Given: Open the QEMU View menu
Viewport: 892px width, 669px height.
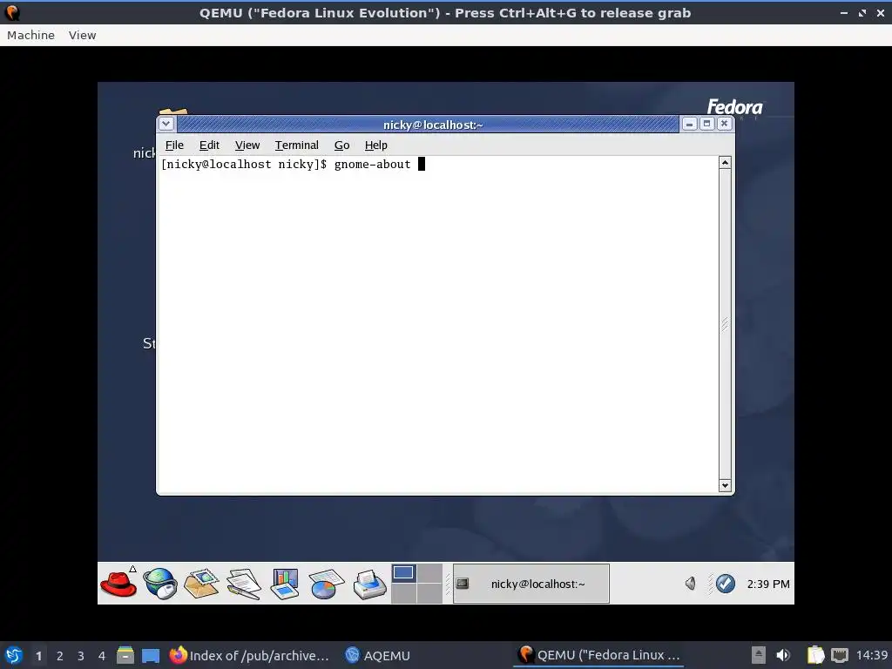Looking at the screenshot, I should [83, 35].
